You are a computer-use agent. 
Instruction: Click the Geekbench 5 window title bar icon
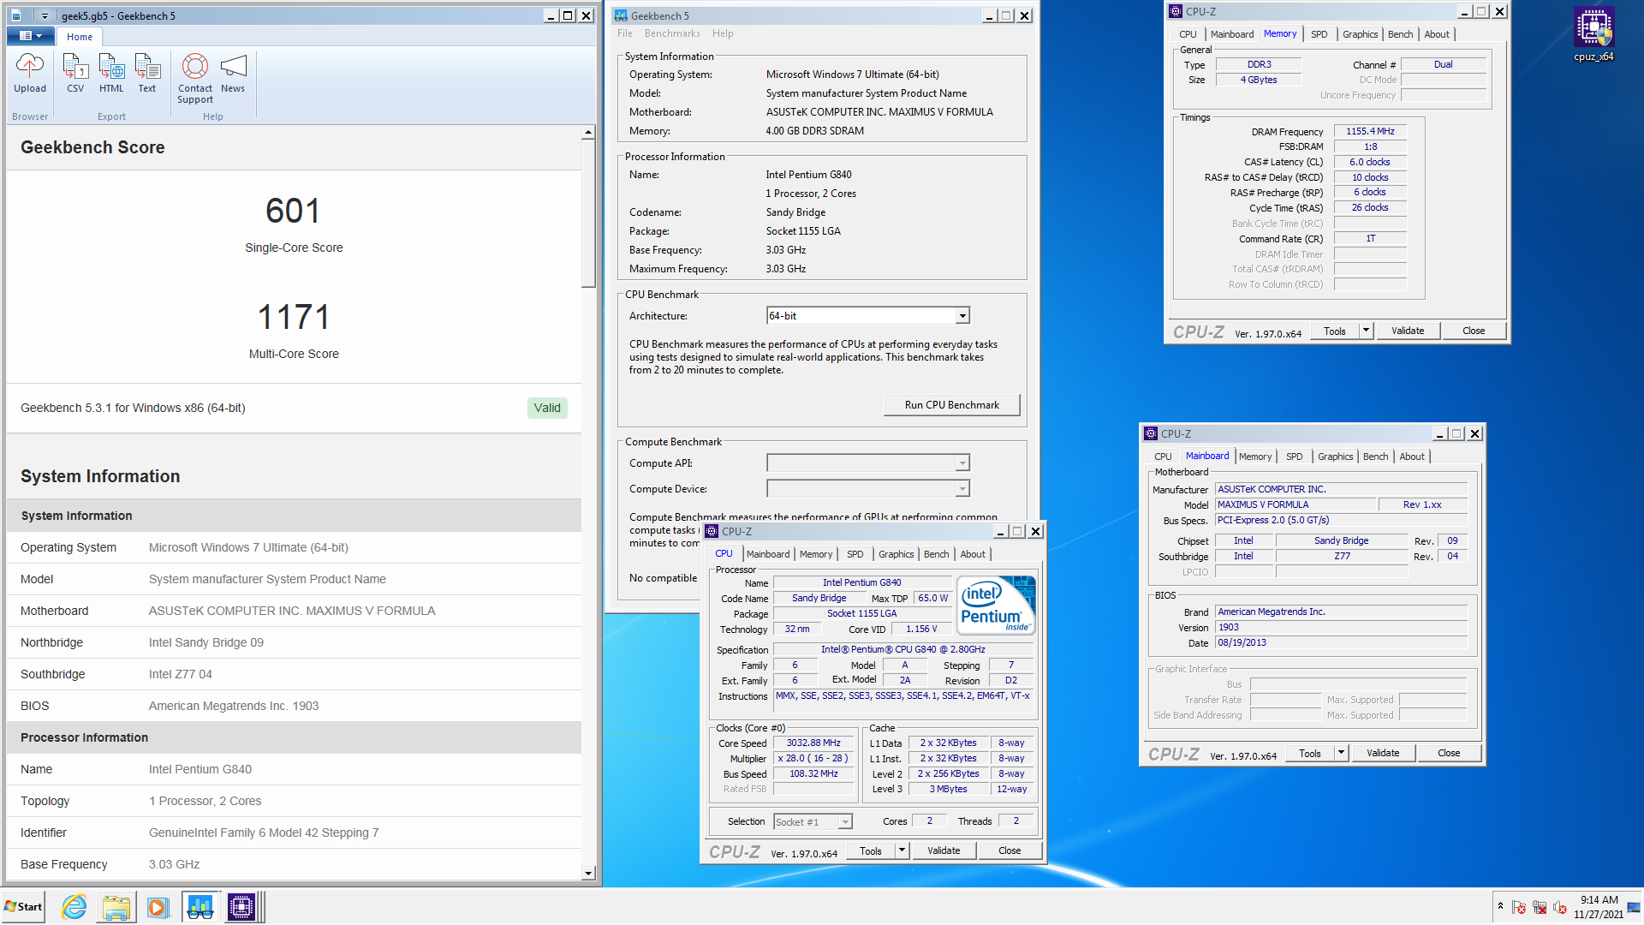(620, 15)
